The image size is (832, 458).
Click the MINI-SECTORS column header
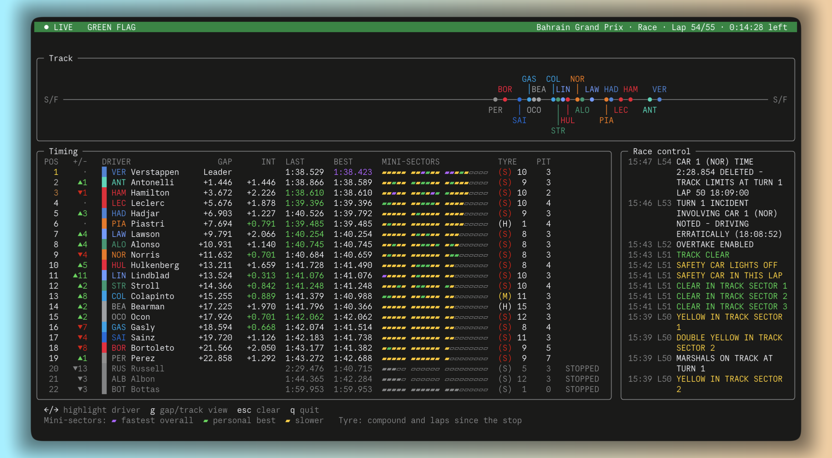coord(410,162)
